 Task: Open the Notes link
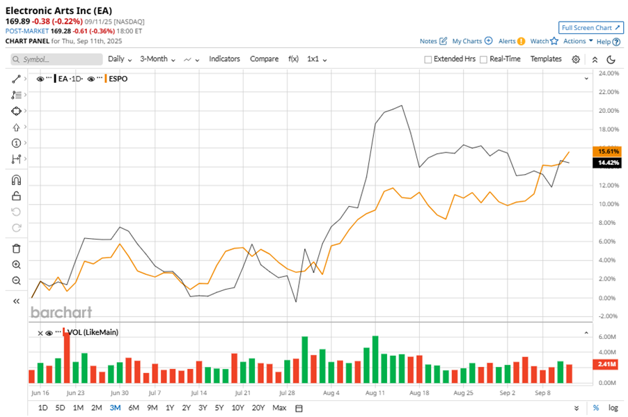[x=428, y=41]
